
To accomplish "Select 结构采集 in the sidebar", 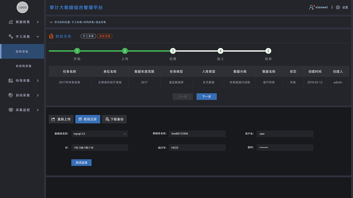I will [22, 51].
